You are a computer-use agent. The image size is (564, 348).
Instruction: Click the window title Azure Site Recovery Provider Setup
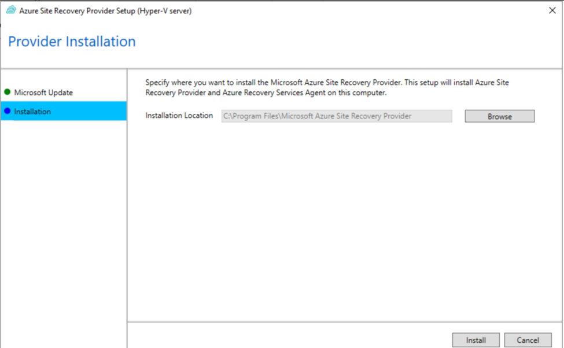(x=105, y=11)
